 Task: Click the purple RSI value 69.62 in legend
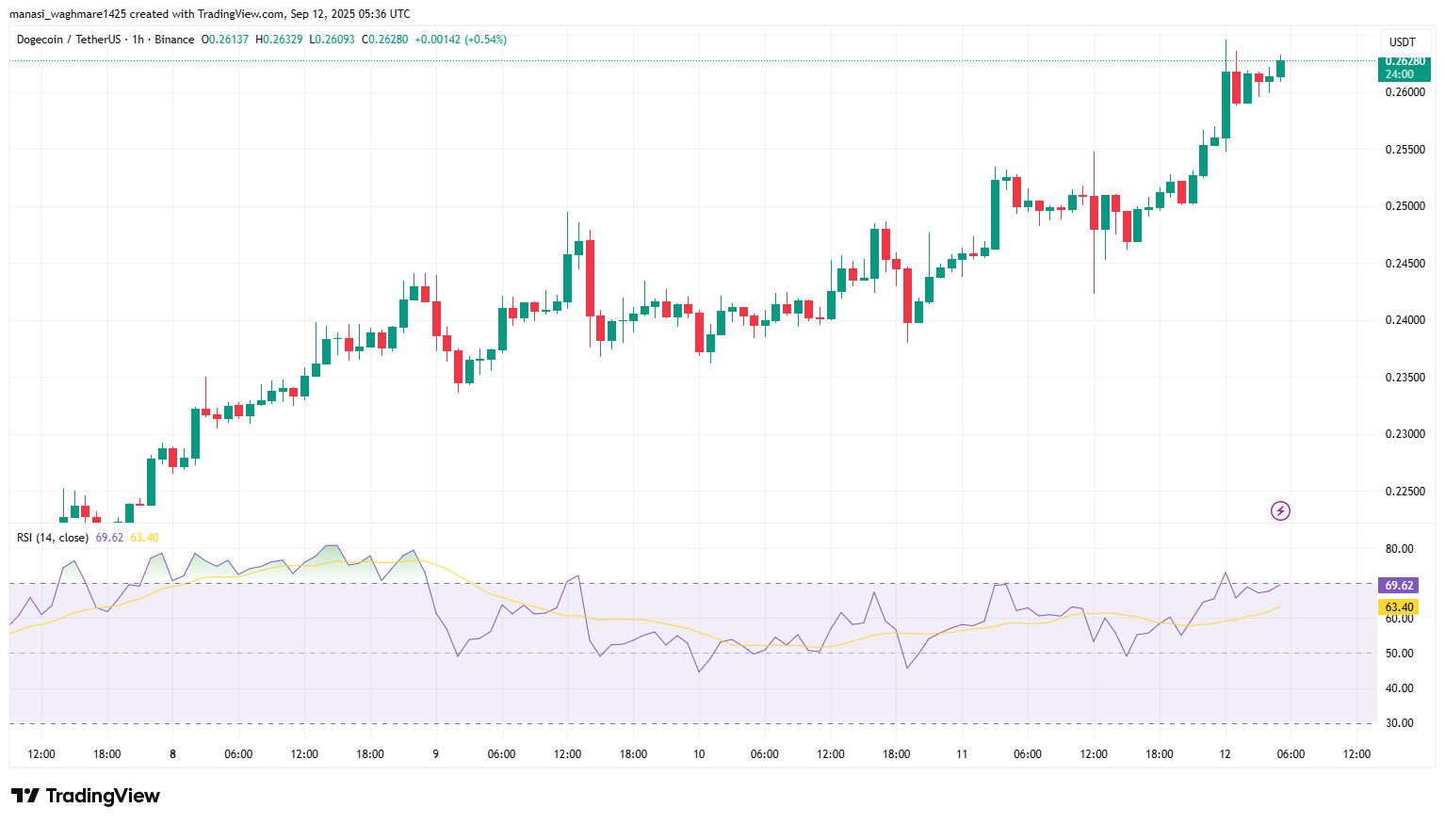[109, 538]
